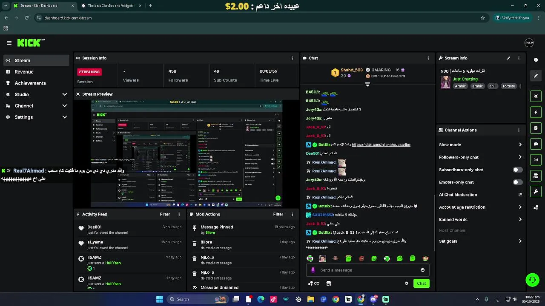Image resolution: width=545 pixels, height=306 pixels.
Task: Open the hamburger menu beside the Kick logo
Action: pos(9,43)
